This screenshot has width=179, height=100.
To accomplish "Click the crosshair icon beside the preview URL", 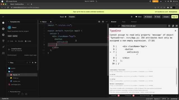I will coord(169,26).
